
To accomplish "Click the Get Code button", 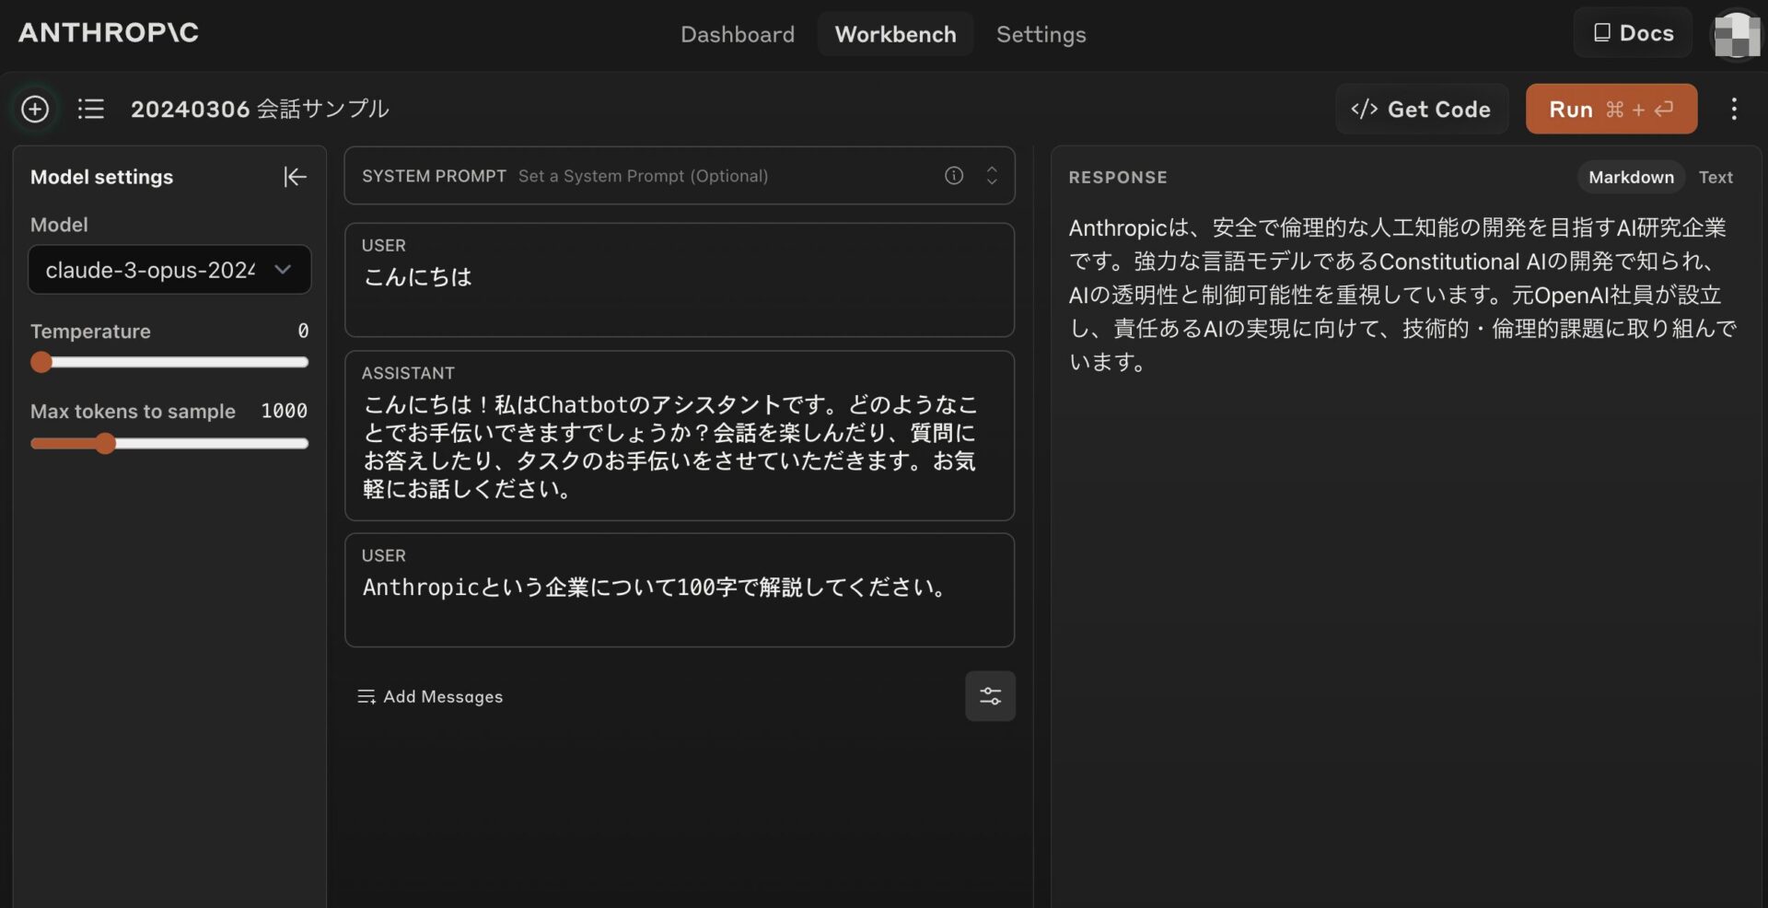I will 1421,110.
